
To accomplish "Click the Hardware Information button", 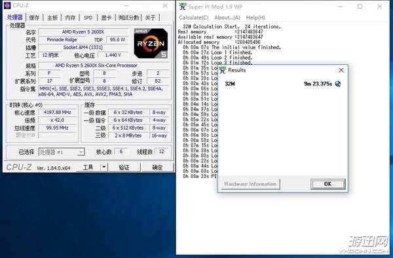I will pyautogui.click(x=250, y=184).
